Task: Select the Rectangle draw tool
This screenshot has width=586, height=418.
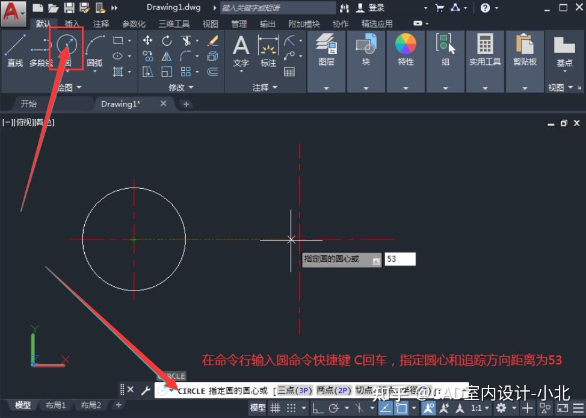Action: (x=118, y=40)
